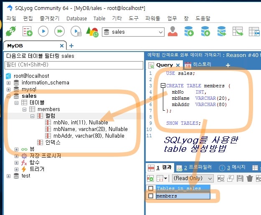261x215 pixels.
Task: Open the 창 menu
Action: (186, 18)
